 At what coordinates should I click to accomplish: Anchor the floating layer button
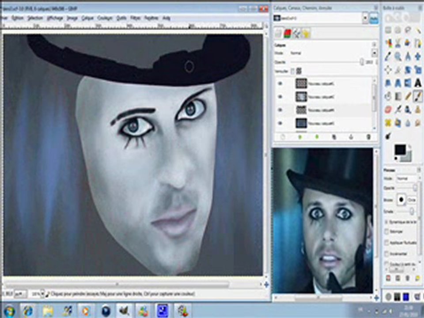pyautogui.click(x=351, y=137)
